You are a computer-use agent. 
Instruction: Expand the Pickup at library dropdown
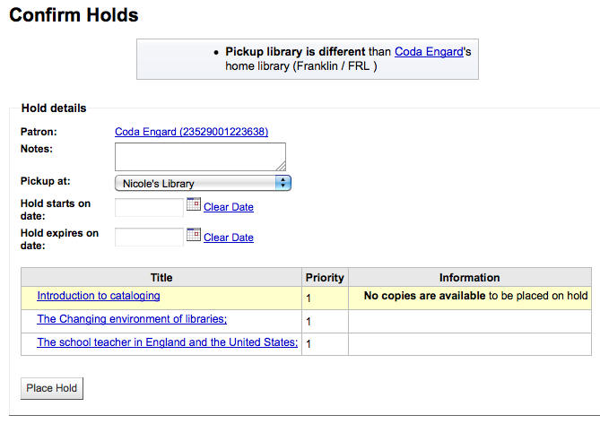point(203,183)
